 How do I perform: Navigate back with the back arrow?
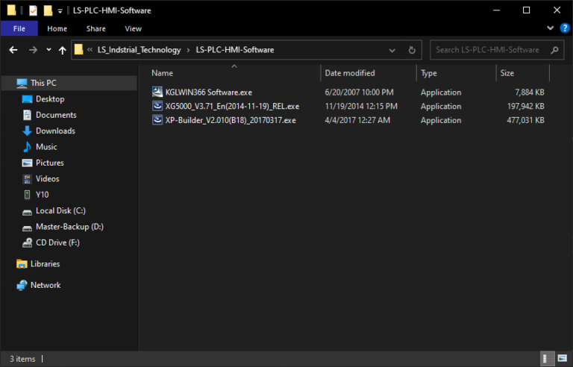[13, 50]
